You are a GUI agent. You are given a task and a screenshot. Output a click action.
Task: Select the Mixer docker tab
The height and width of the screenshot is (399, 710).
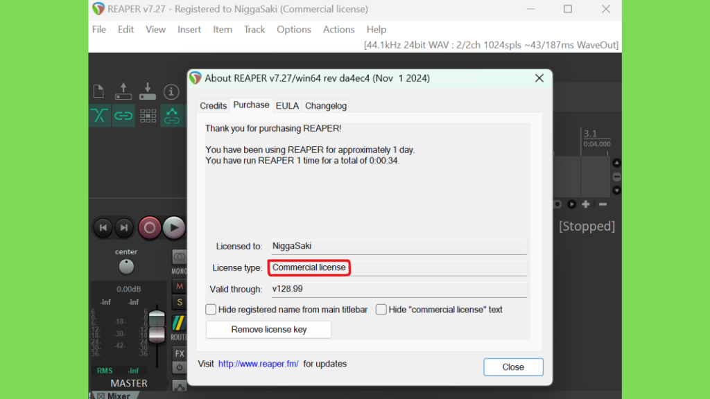click(114, 396)
